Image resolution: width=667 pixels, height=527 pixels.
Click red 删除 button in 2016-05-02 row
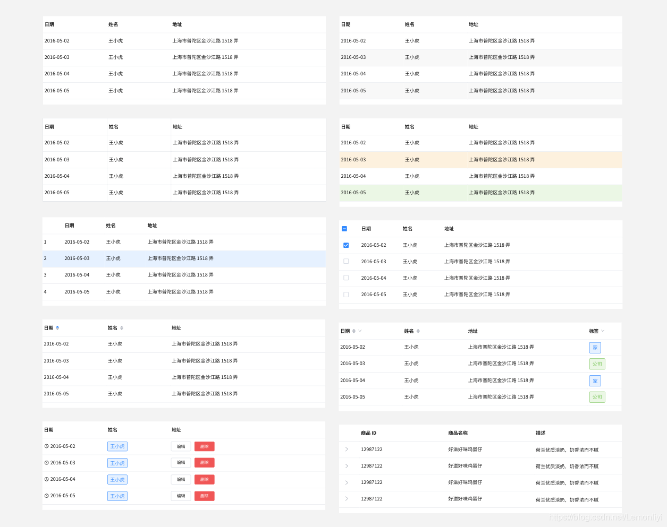205,447
